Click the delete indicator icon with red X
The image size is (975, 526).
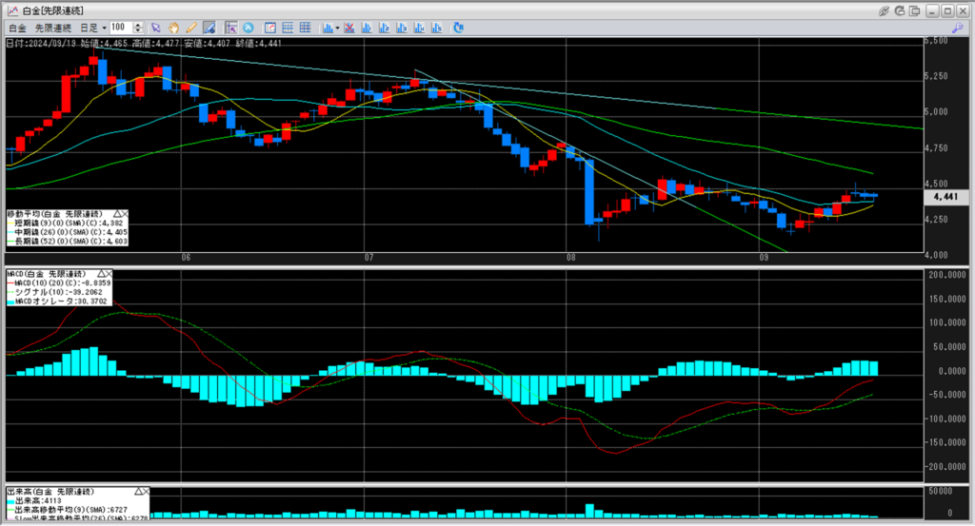coord(349,28)
